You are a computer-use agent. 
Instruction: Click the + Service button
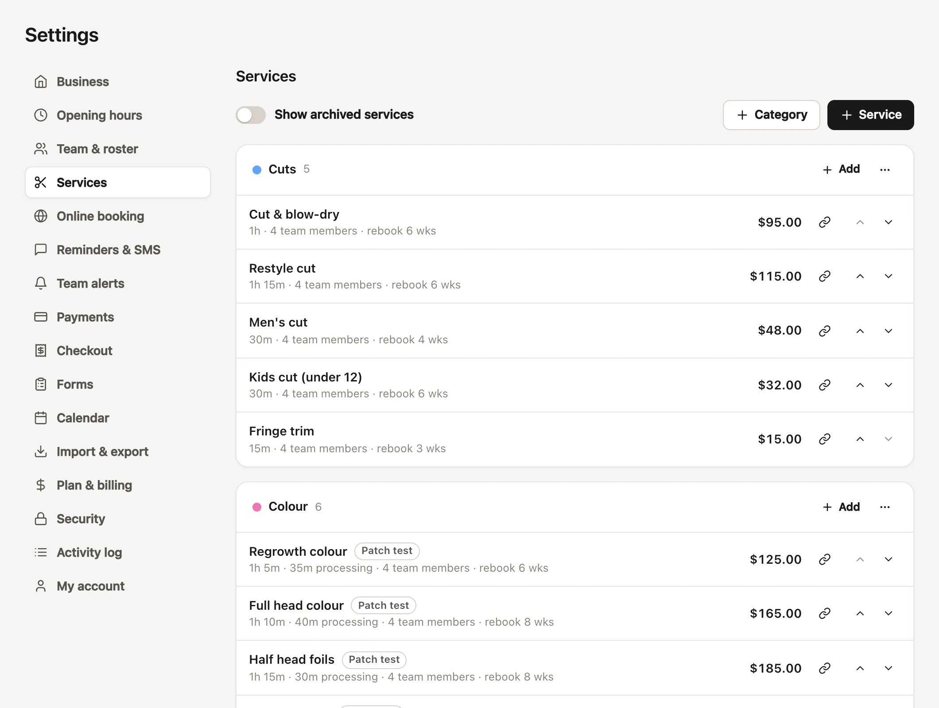[x=870, y=115]
